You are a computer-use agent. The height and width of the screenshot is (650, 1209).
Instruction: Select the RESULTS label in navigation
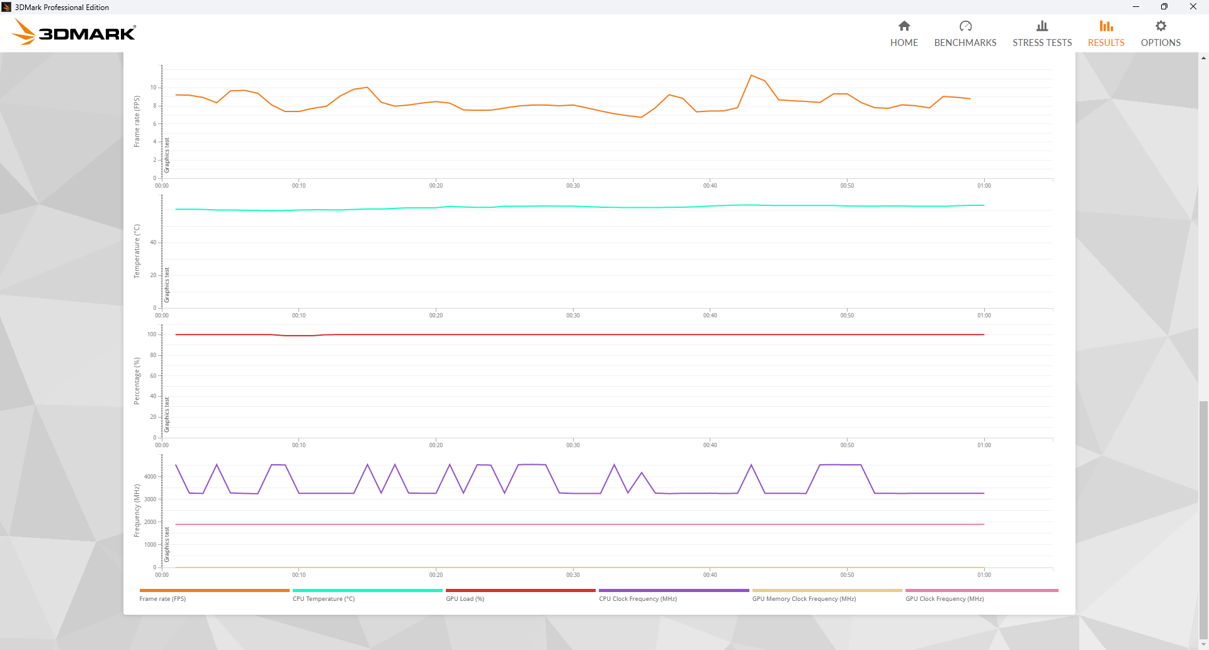tap(1106, 43)
